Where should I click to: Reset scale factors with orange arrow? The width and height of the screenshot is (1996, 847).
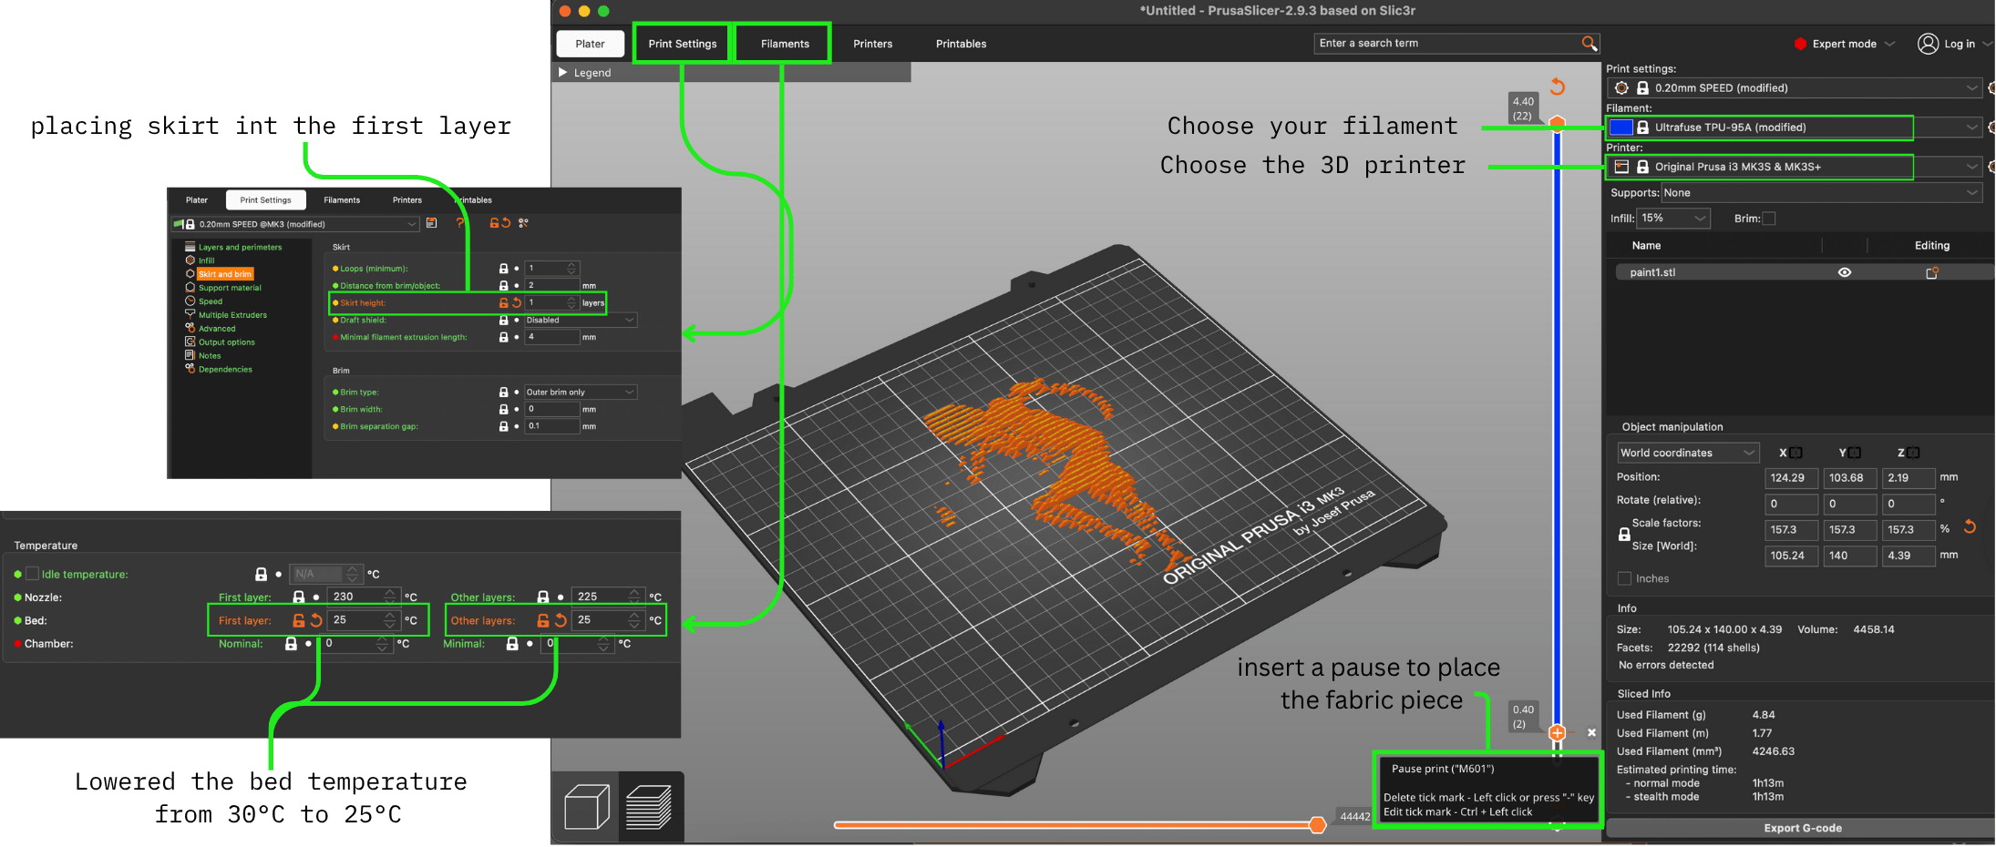point(1970,527)
